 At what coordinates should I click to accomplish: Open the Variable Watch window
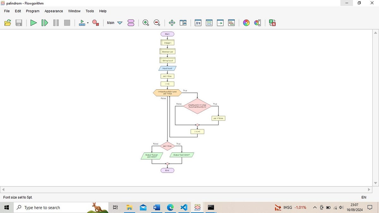pos(198,23)
